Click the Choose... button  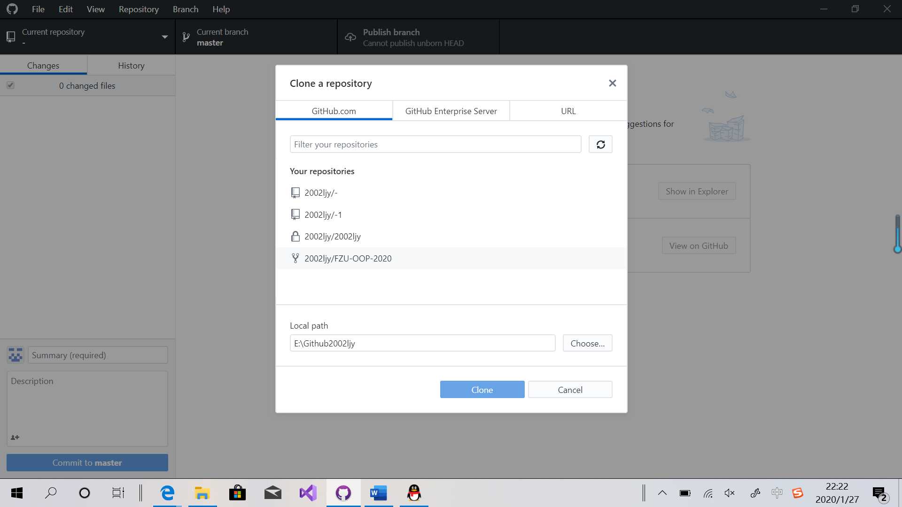587,343
